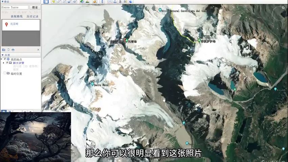288x162 pixels.
Task: Open the Ruler measuring tool
Action: pyautogui.click(x=102, y=2)
